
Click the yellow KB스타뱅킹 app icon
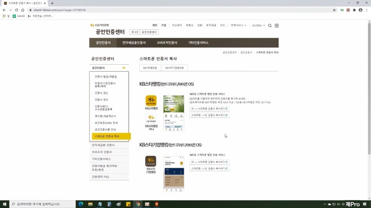tap(151, 101)
